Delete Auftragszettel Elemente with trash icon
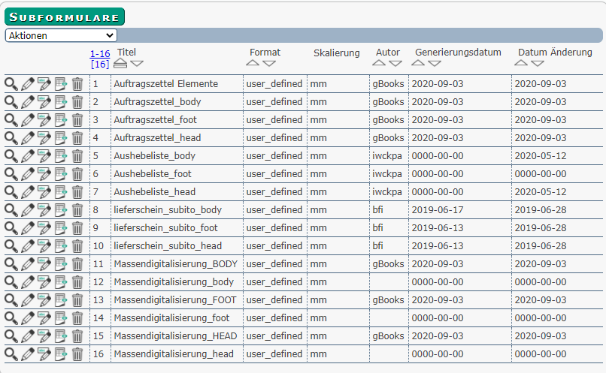Viewport: 606px width, 373px height. pyautogui.click(x=77, y=84)
